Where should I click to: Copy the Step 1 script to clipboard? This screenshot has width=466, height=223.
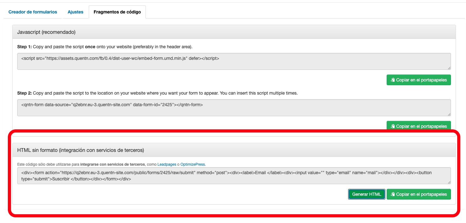coord(419,80)
